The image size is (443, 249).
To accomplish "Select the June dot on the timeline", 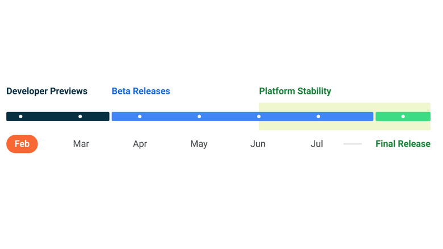I will pos(259,117).
